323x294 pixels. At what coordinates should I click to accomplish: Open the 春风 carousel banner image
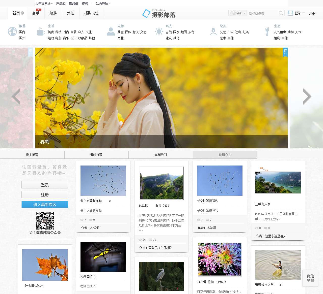coord(161,98)
